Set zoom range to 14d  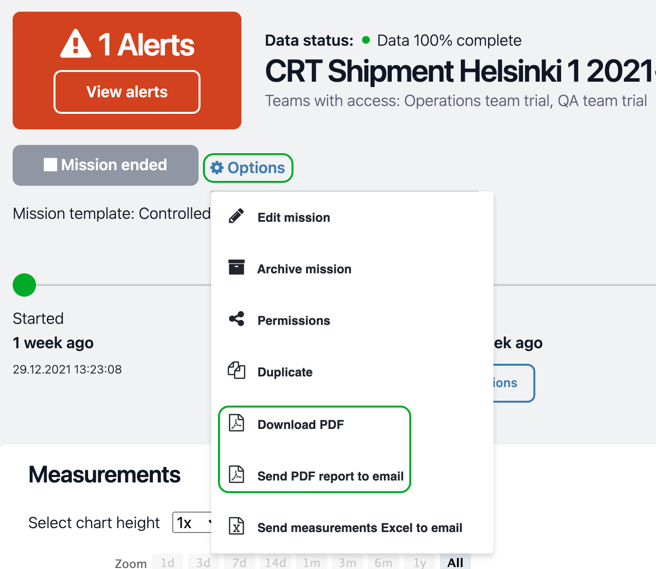point(275,562)
